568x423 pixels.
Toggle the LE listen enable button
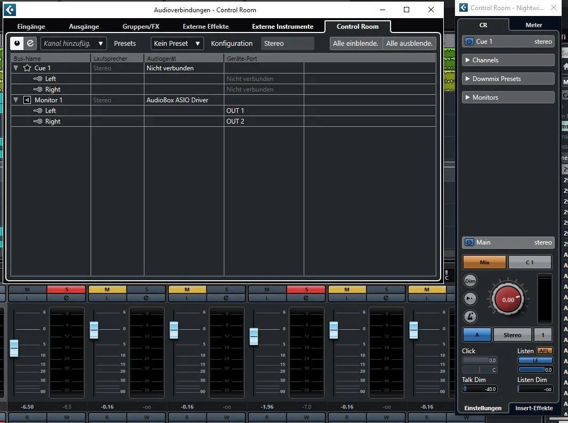pyautogui.click(x=535, y=360)
